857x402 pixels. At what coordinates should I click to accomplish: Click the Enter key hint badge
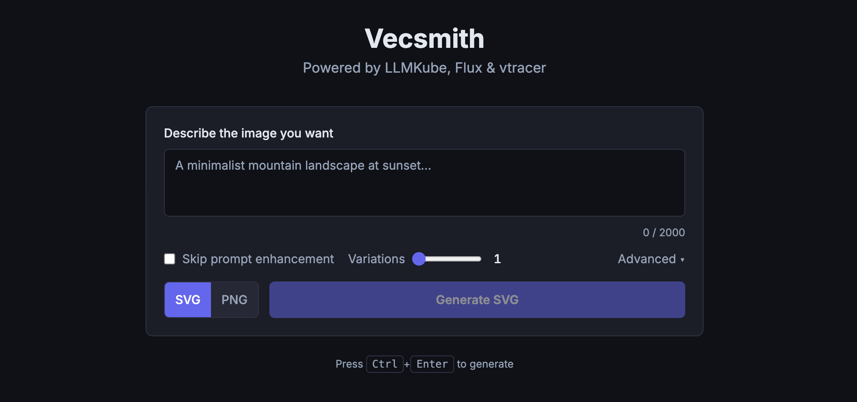pyautogui.click(x=432, y=364)
